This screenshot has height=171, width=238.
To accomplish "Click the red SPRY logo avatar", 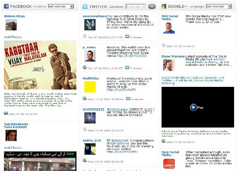I will pyautogui.click(x=169, y=164).
